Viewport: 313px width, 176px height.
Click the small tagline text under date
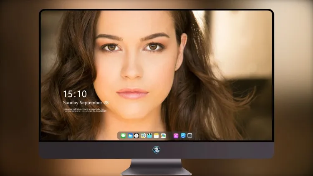tap(85, 110)
